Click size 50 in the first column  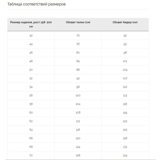coord(31,70)
